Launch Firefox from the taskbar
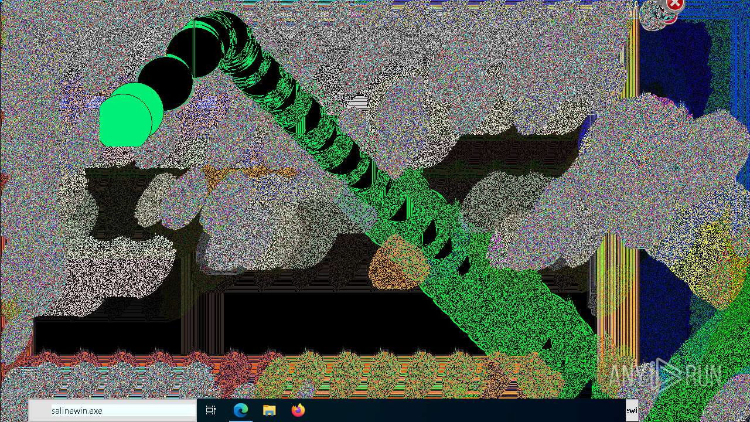 click(x=298, y=411)
